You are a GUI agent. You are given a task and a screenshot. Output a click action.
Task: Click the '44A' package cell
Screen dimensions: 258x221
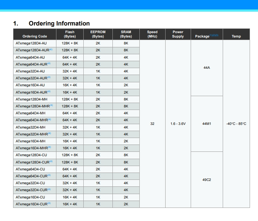pos(207,68)
